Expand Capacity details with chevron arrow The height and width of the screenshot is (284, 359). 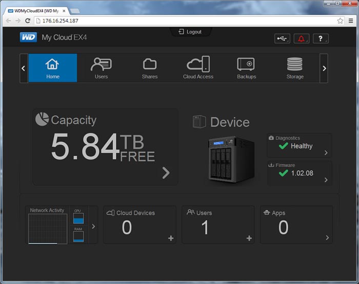pos(166,173)
